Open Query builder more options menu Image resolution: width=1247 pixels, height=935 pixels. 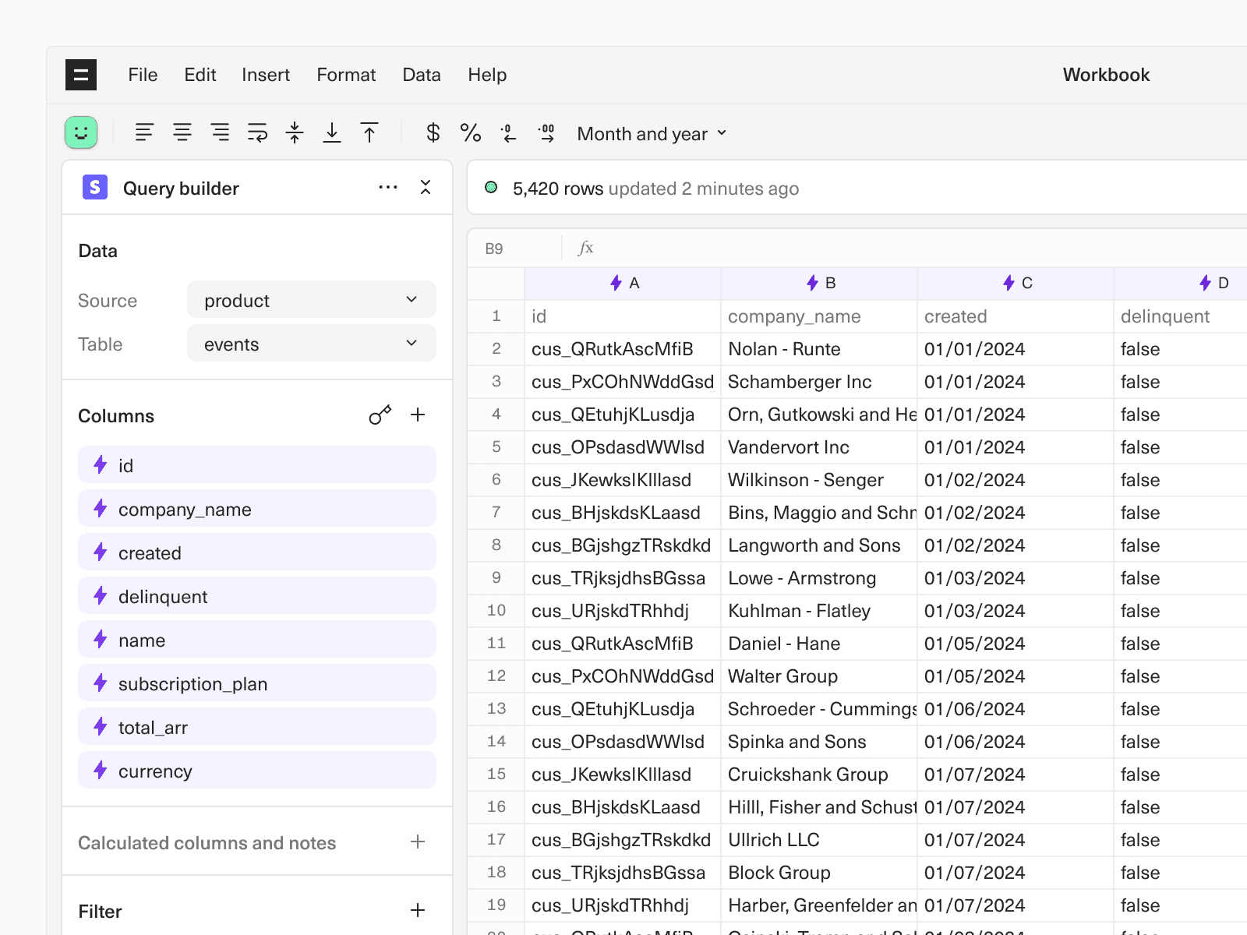point(388,187)
